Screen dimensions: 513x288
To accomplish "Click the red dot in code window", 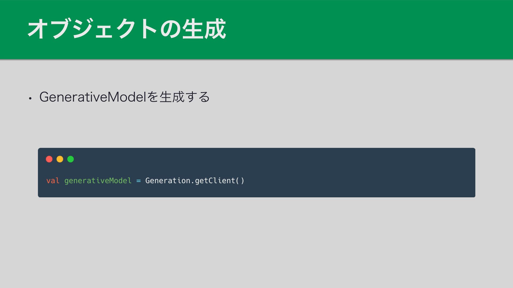I will click(49, 159).
